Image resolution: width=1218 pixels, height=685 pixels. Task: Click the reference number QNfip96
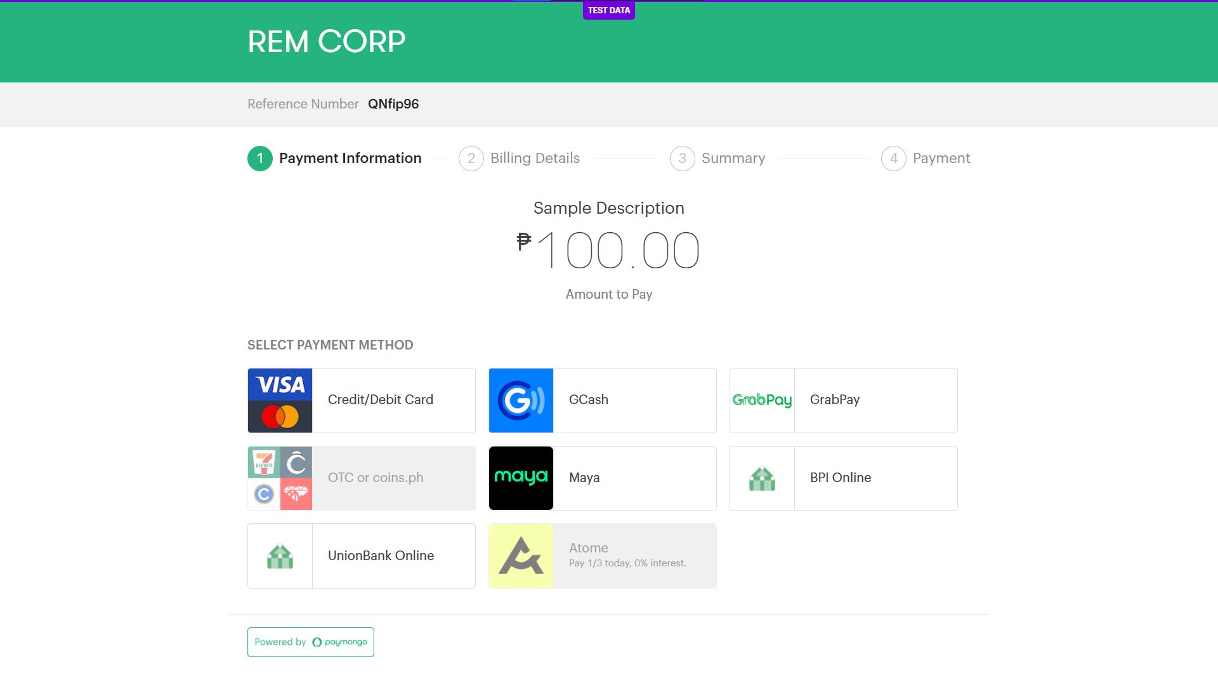(393, 104)
